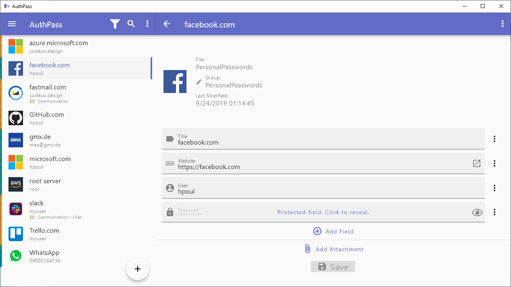
Task: Minimize the AuthPass window
Action: click(x=464, y=6)
